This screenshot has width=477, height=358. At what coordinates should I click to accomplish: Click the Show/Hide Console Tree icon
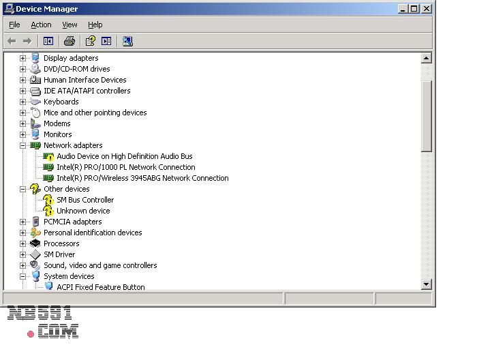pos(48,41)
